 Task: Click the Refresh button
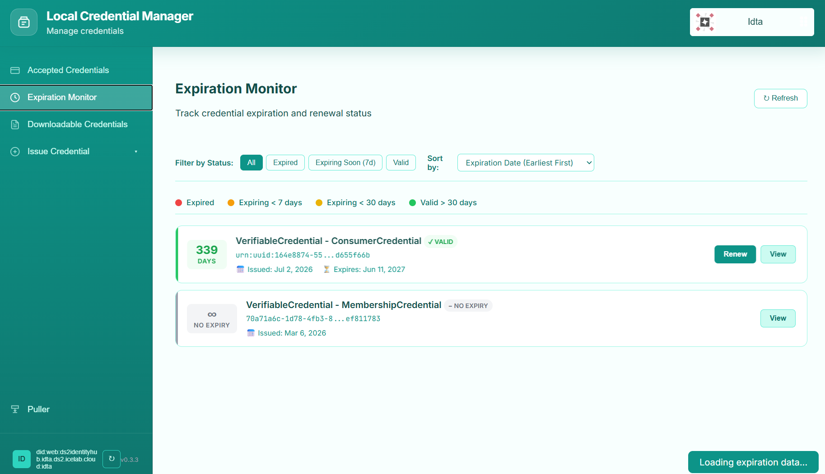tap(780, 98)
